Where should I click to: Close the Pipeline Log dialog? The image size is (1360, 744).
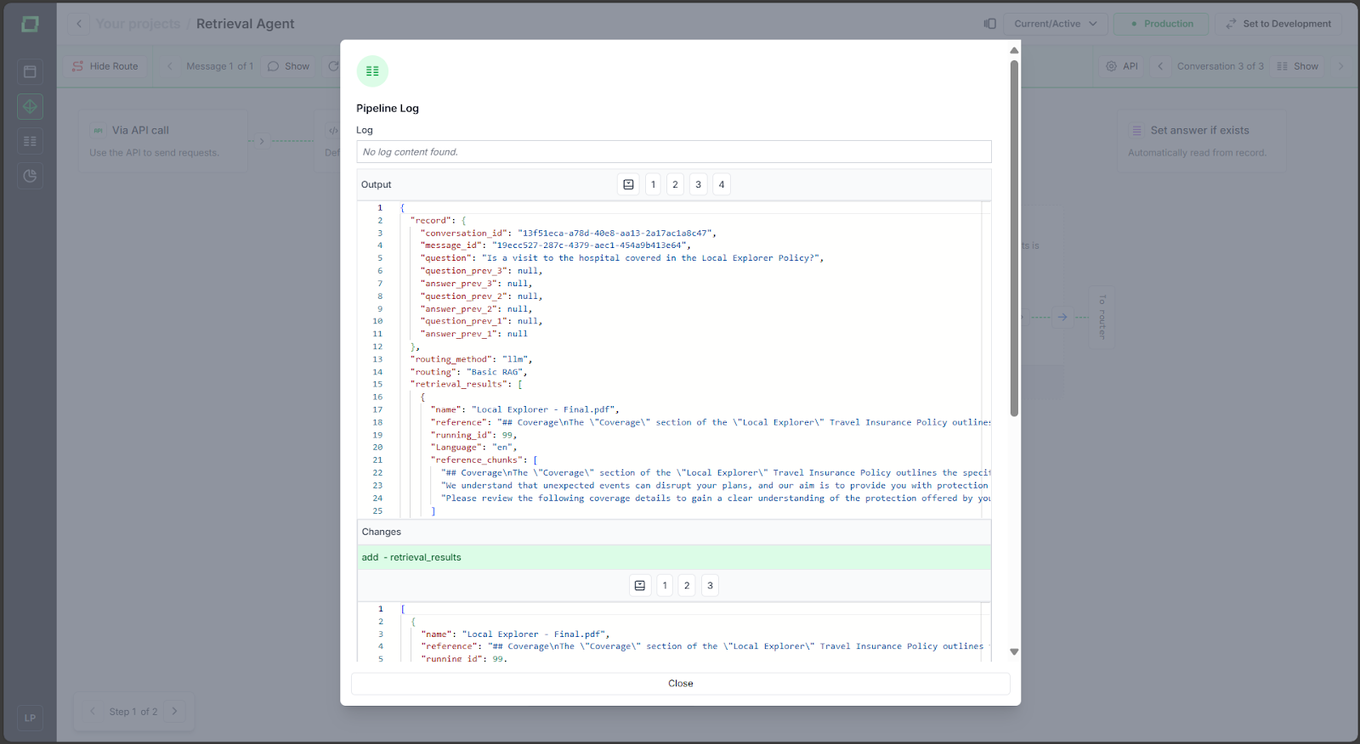pos(681,684)
